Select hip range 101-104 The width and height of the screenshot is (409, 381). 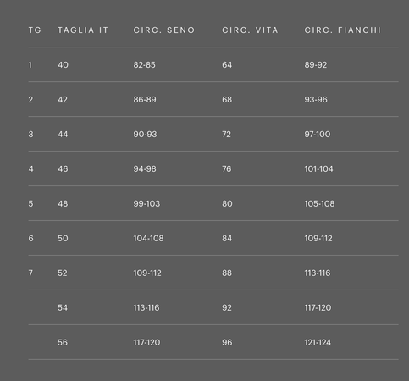[318, 169]
